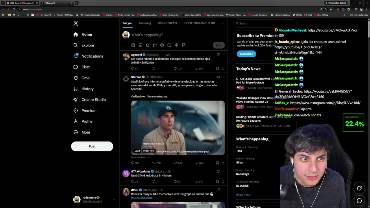Schedule the post with the calendar icon
Image resolution: width=370 pixels, height=208 pixels.
coord(169,45)
